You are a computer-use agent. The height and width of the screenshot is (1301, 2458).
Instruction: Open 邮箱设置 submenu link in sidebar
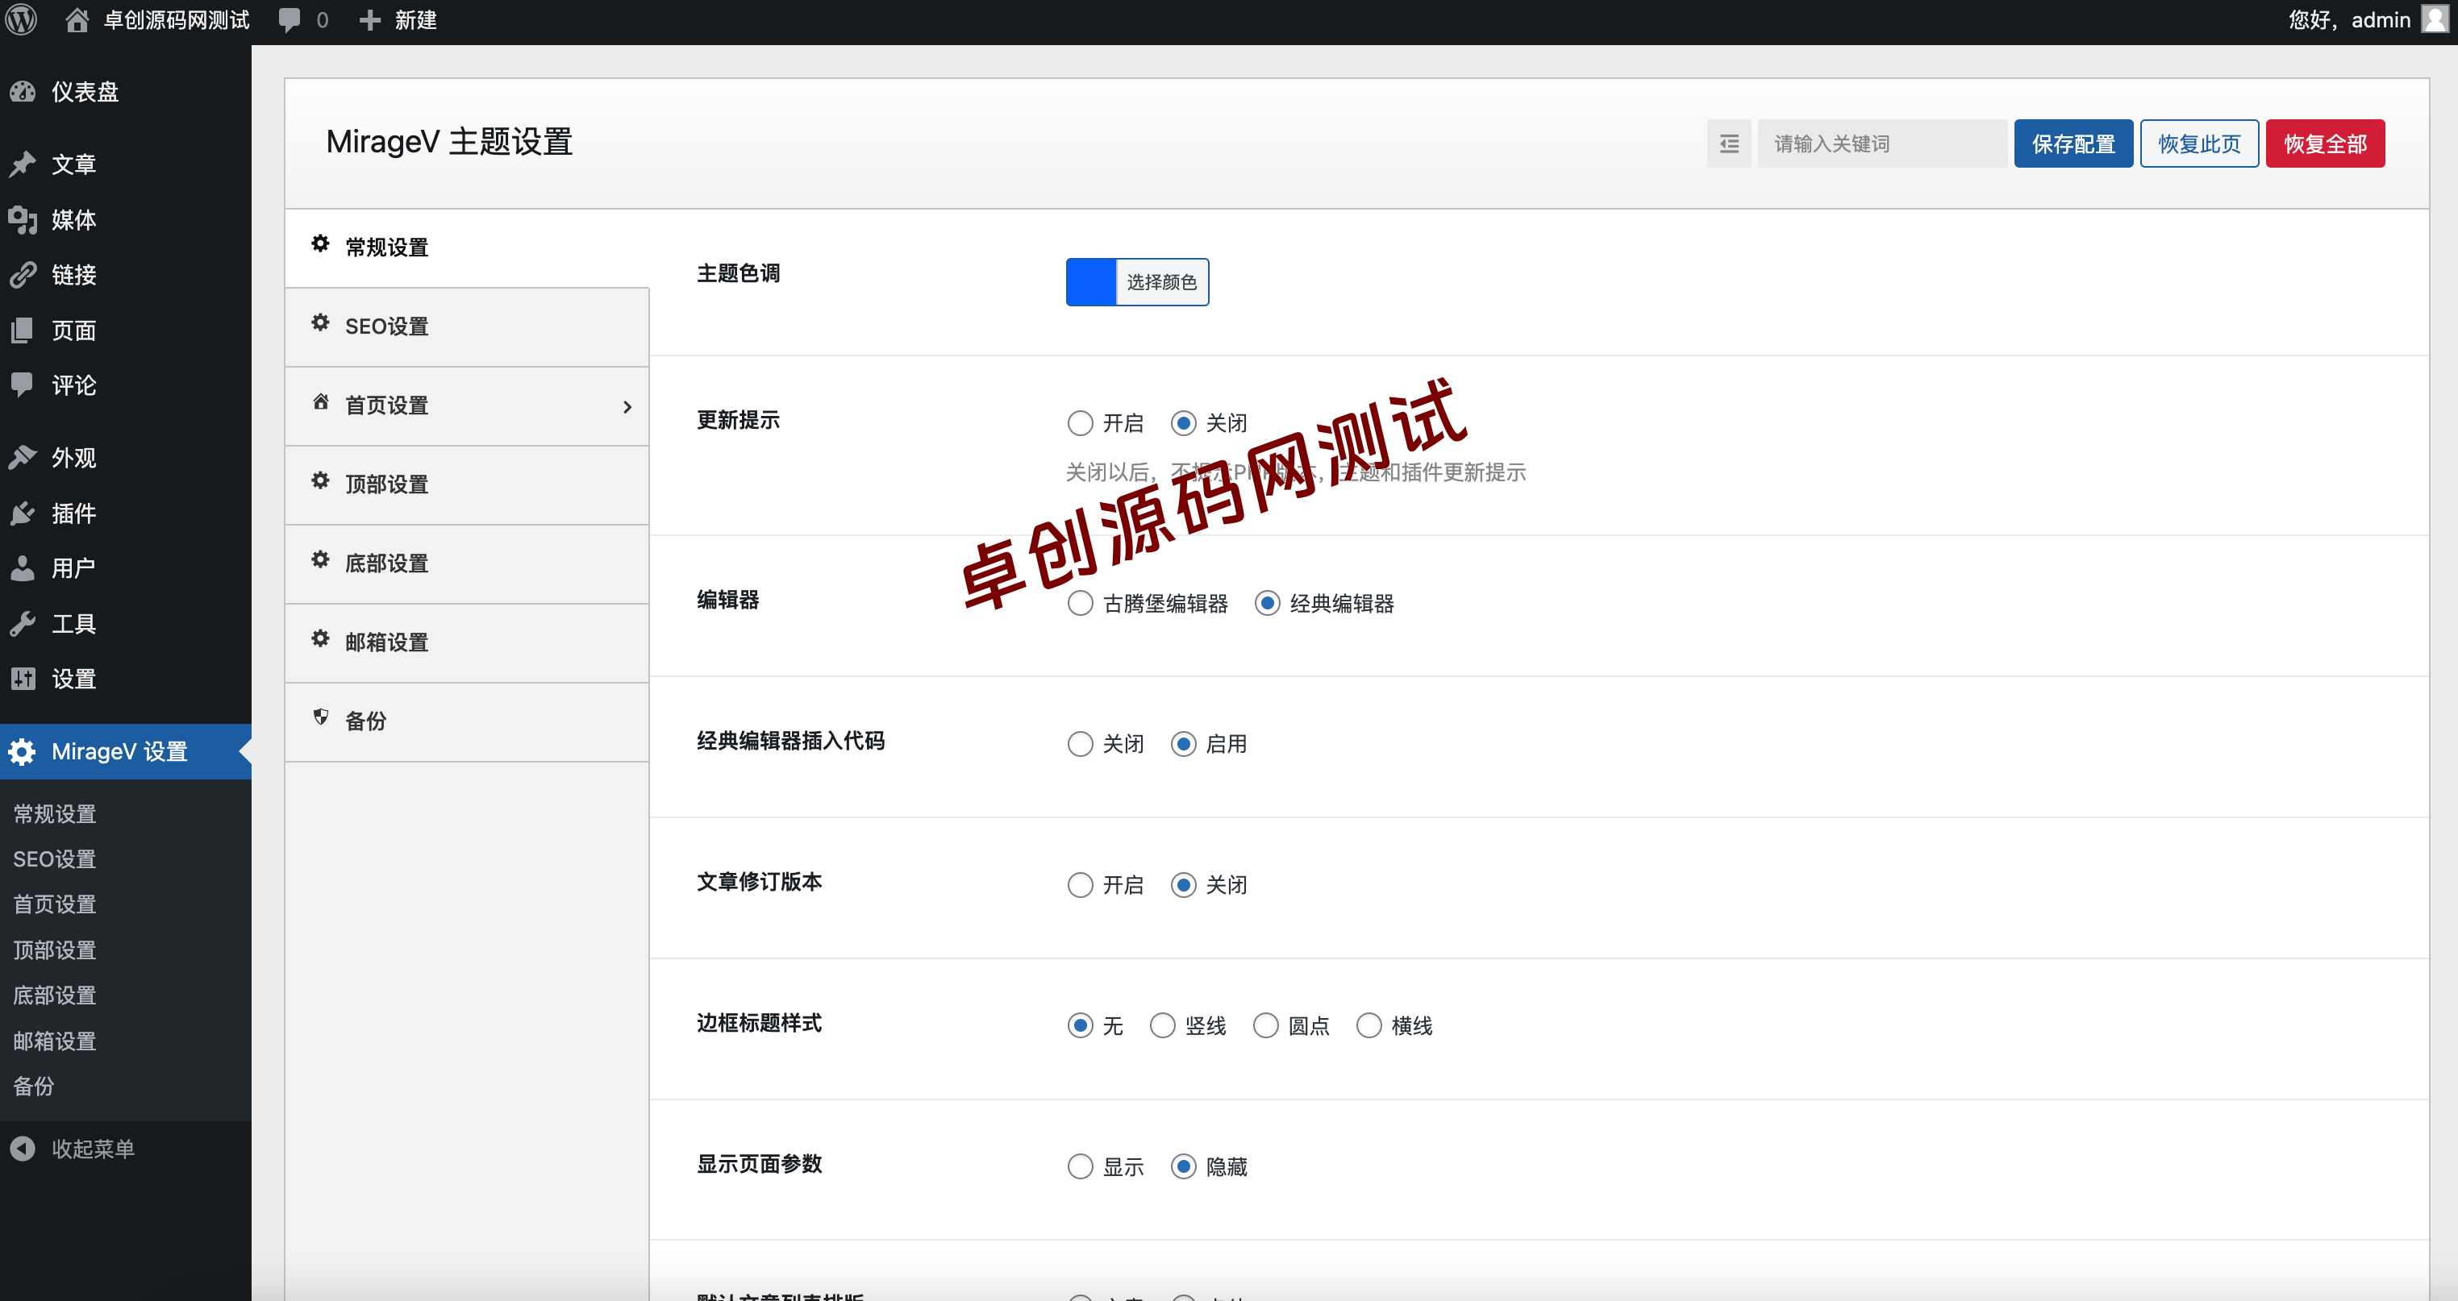pyautogui.click(x=54, y=1041)
